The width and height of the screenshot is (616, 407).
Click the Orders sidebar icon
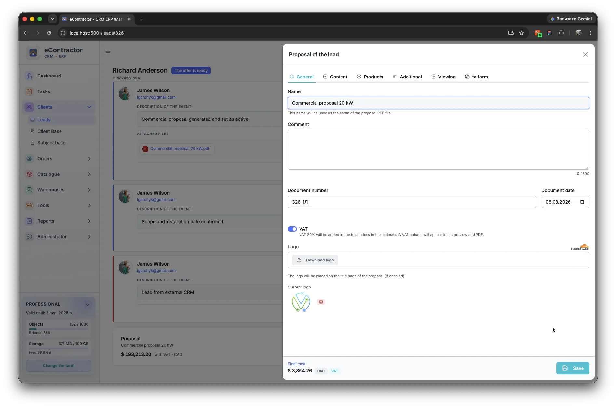tap(29, 159)
